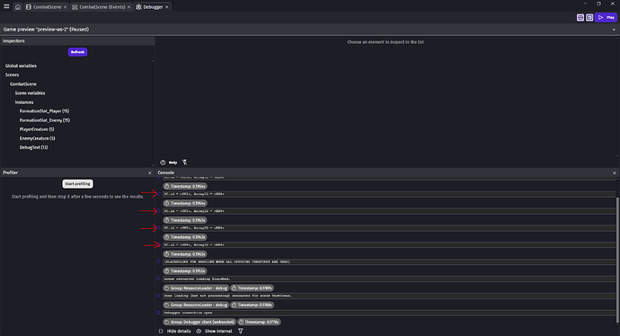
Task: Close the Profiler panel
Action: 149,172
